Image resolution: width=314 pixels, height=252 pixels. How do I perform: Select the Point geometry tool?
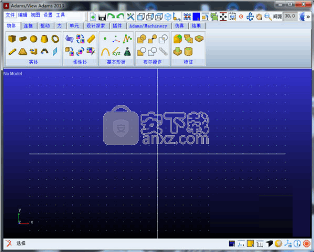pyautogui.click(x=105, y=38)
